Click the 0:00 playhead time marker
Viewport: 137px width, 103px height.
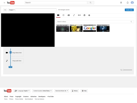coord(10,67)
